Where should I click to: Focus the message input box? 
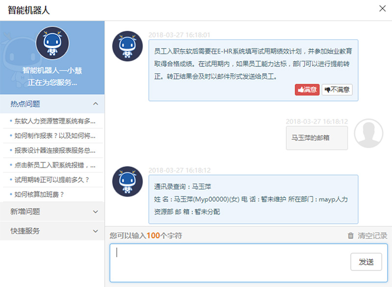[x=249, y=263]
